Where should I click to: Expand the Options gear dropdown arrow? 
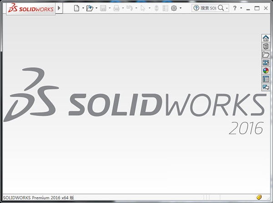point(181,8)
